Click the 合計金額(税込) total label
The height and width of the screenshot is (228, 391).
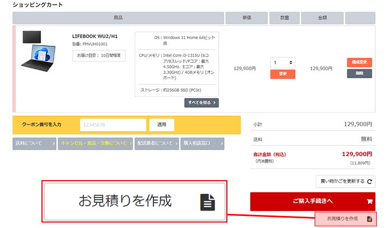pyautogui.click(x=269, y=155)
